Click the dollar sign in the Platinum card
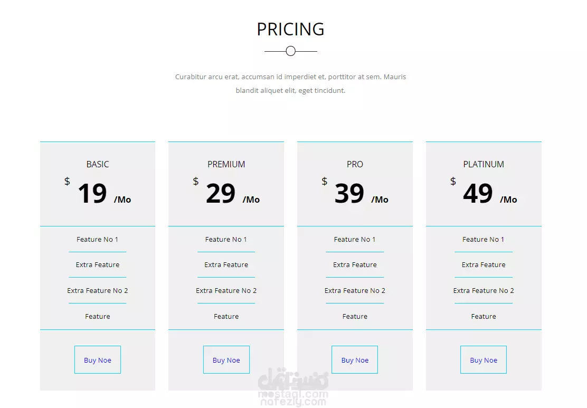Image resolution: width=587 pixels, height=408 pixels. [453, 182]
